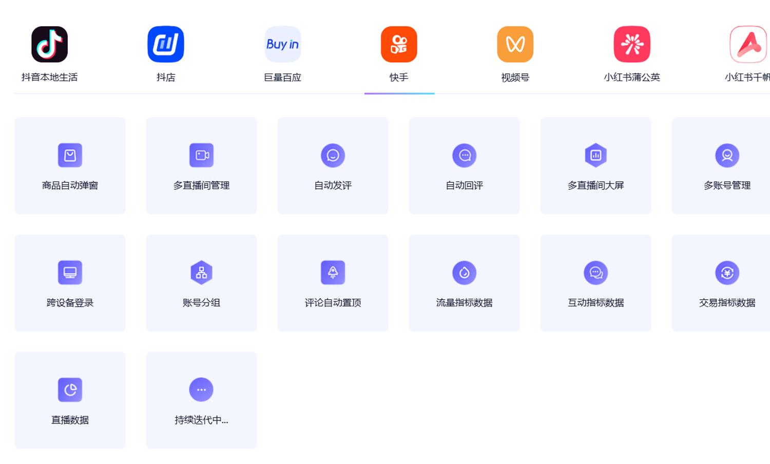The width and height of the screenshot is (770, 464).
Task: Click the blue 抖店 logo icon
Action: 166,44
